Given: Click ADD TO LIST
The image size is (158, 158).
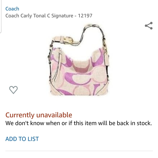Looking at the screenshot, I should tap(22, 139).
